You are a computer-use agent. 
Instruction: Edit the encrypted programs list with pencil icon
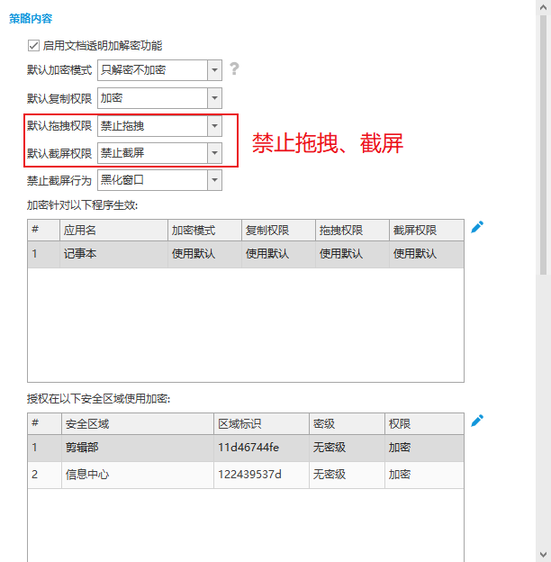pos(477,227)
